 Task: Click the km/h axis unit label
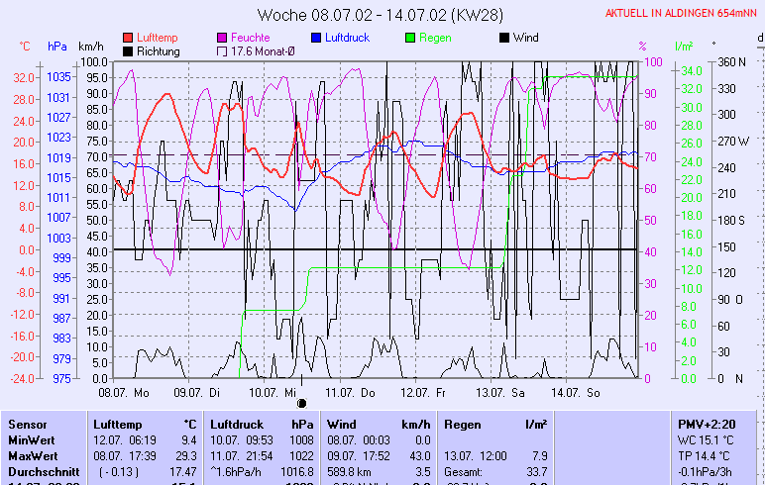pos(90,47)
